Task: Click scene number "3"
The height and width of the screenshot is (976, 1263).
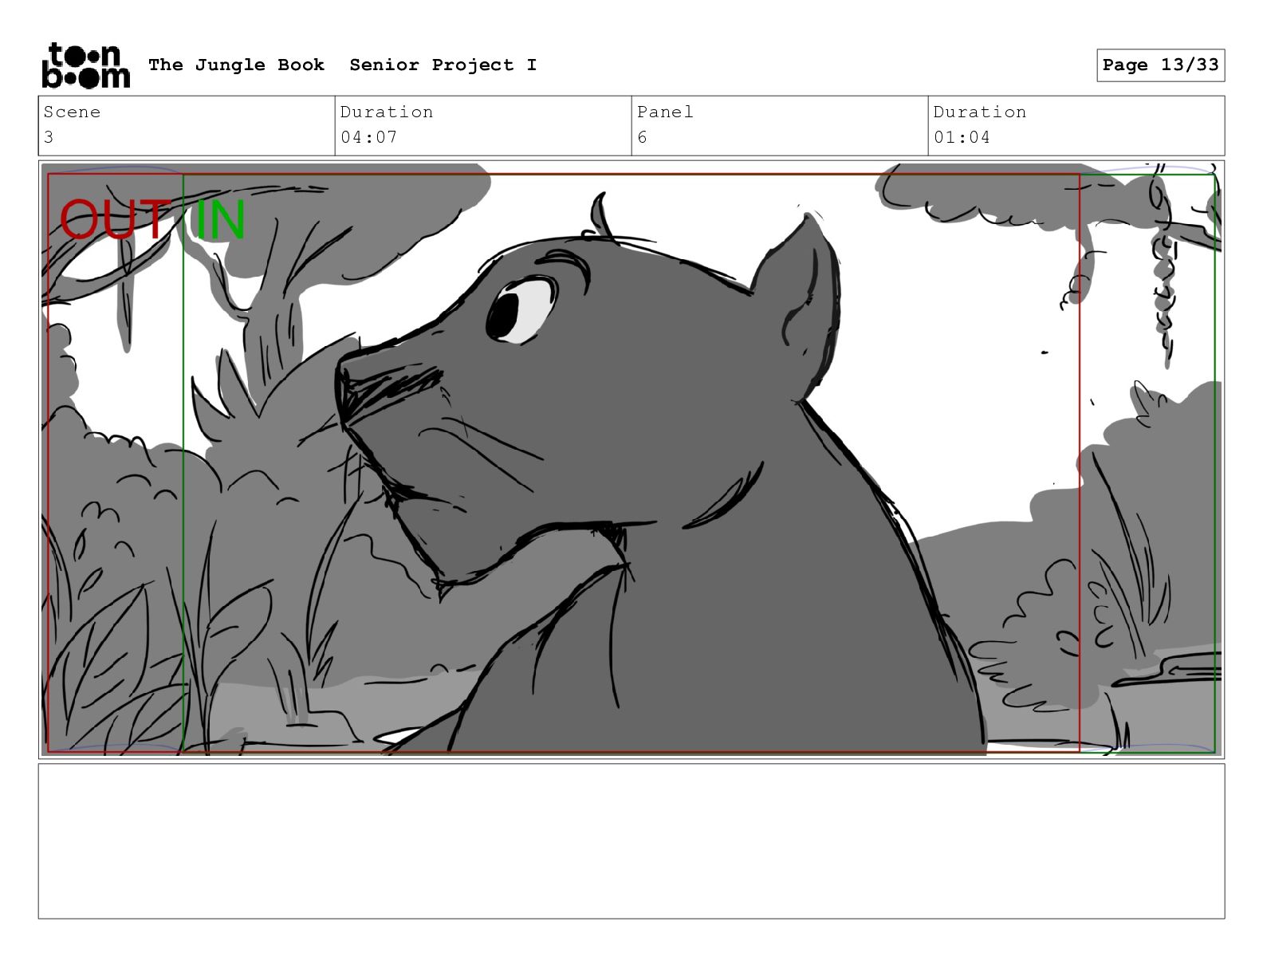Action: tap(49, 137)
